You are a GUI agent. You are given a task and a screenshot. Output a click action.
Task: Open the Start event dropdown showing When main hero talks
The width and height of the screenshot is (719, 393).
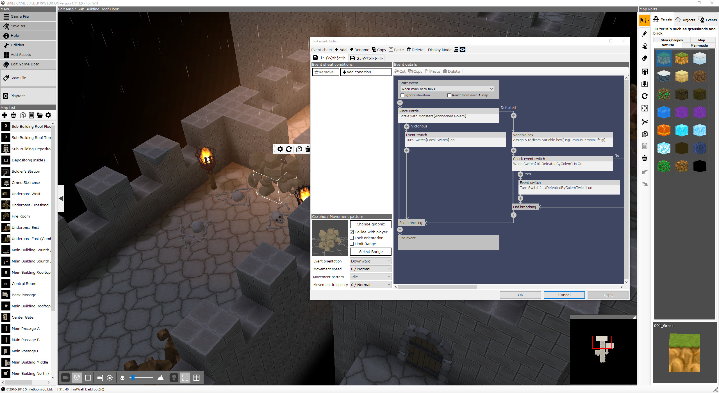pos(446,89)
